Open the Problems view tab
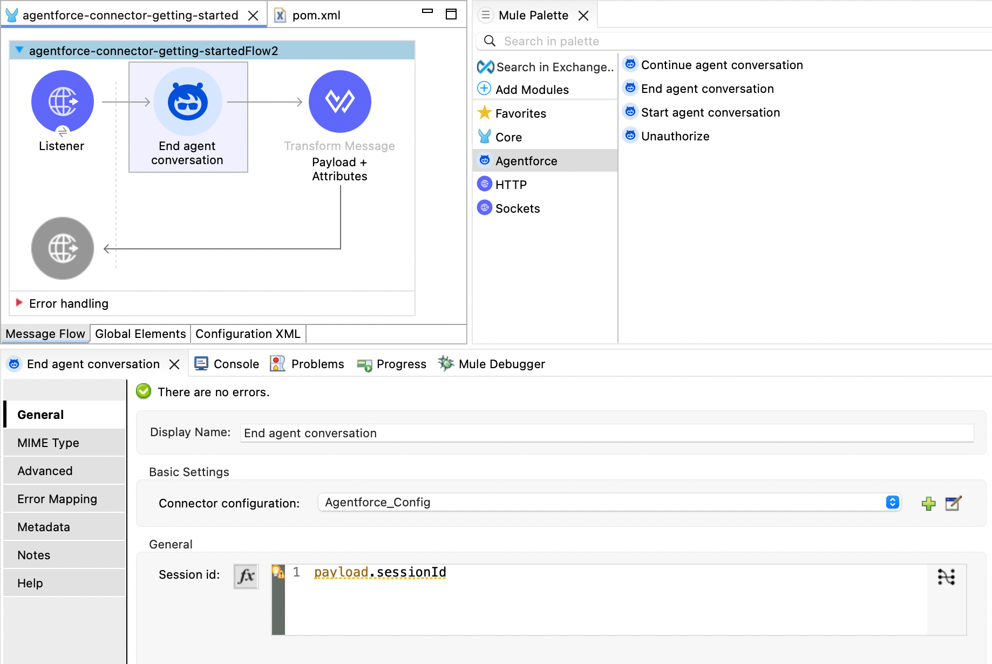The image size is (992, 664). (x=307, y=364)
